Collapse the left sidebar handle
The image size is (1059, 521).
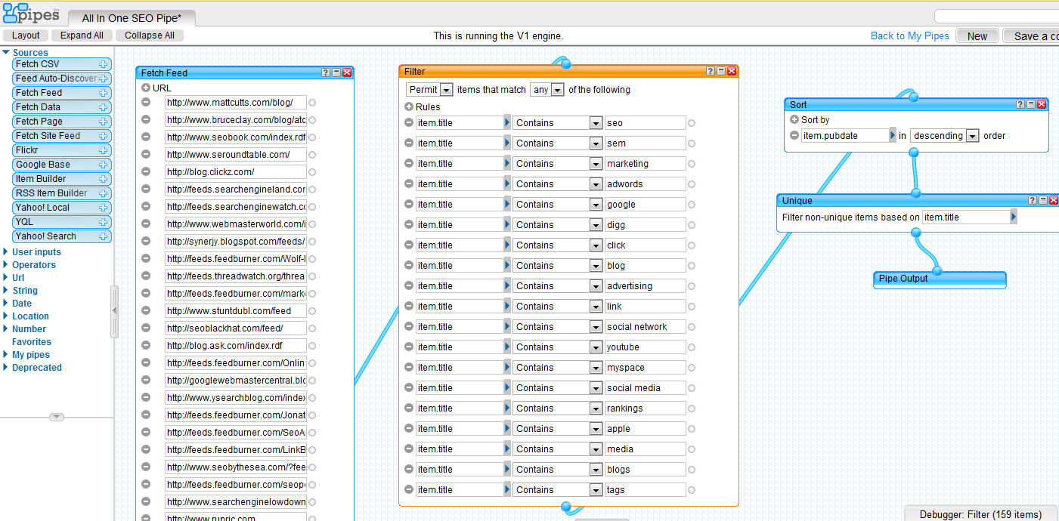115,311
